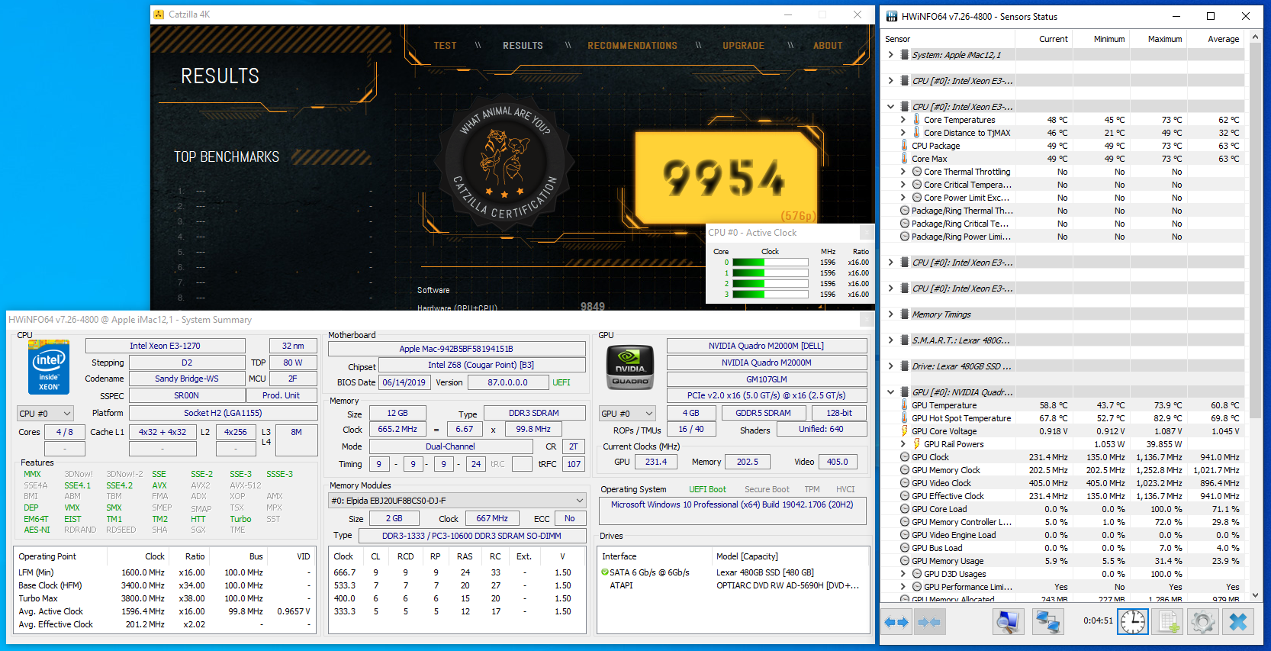Click the Windows 10 Professional OS text
The width and height of the screenshot is (1271, 651).
point(732,504)
